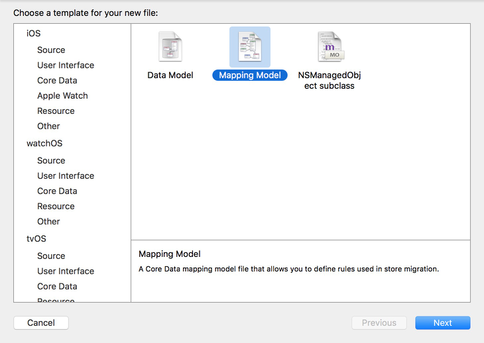This screenshot has width=484, height=343.
Task: Open Resource under watchOS
Action: [x=56, y=206]
